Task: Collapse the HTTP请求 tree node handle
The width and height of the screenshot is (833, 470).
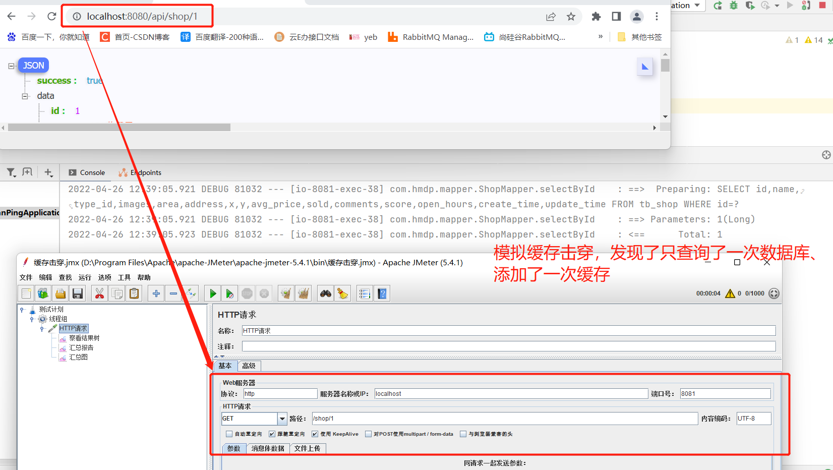Action: coord(42,329)
